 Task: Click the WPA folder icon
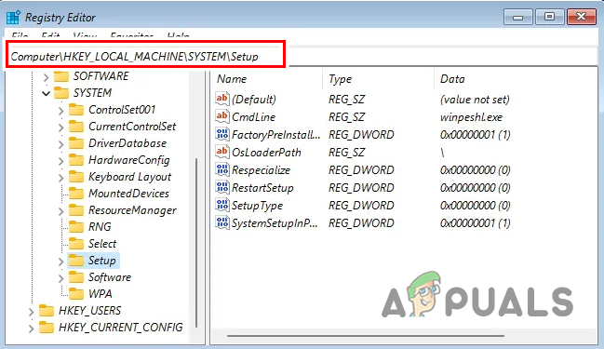click(x=76, y=294)
